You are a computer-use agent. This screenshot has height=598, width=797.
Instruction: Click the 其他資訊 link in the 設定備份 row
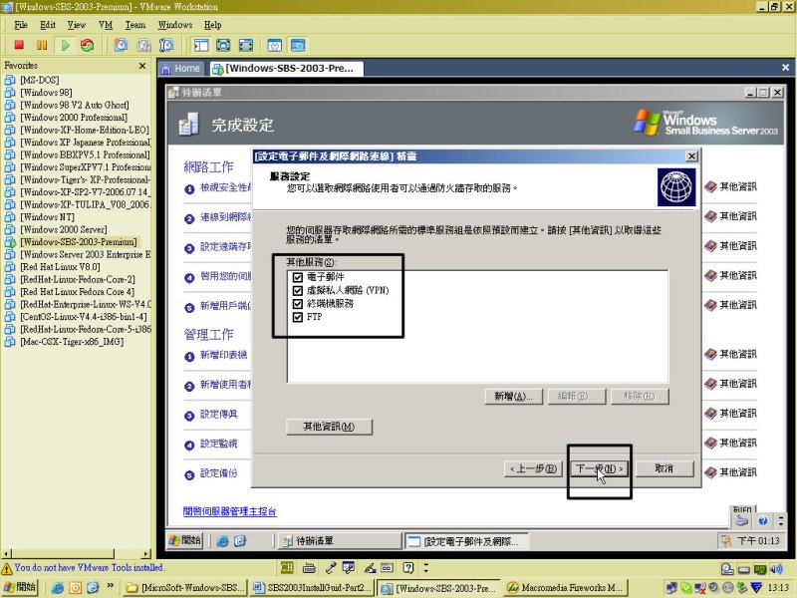pos(738,472)
